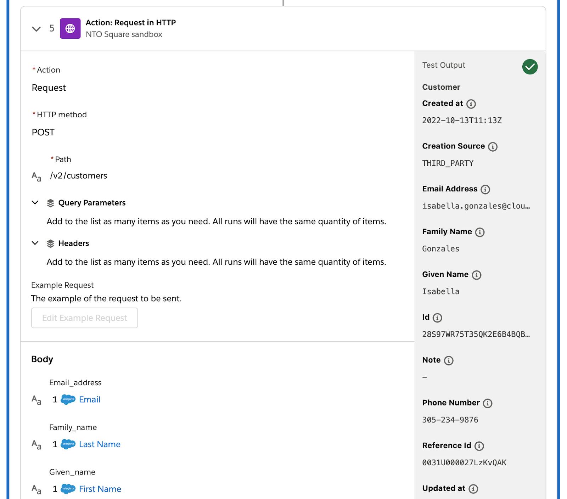
Task: Click the Customer heading in Test Output
Action: point(441,87)
